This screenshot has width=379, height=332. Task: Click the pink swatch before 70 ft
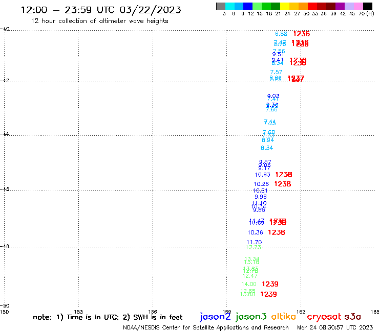tap(358, 6)
